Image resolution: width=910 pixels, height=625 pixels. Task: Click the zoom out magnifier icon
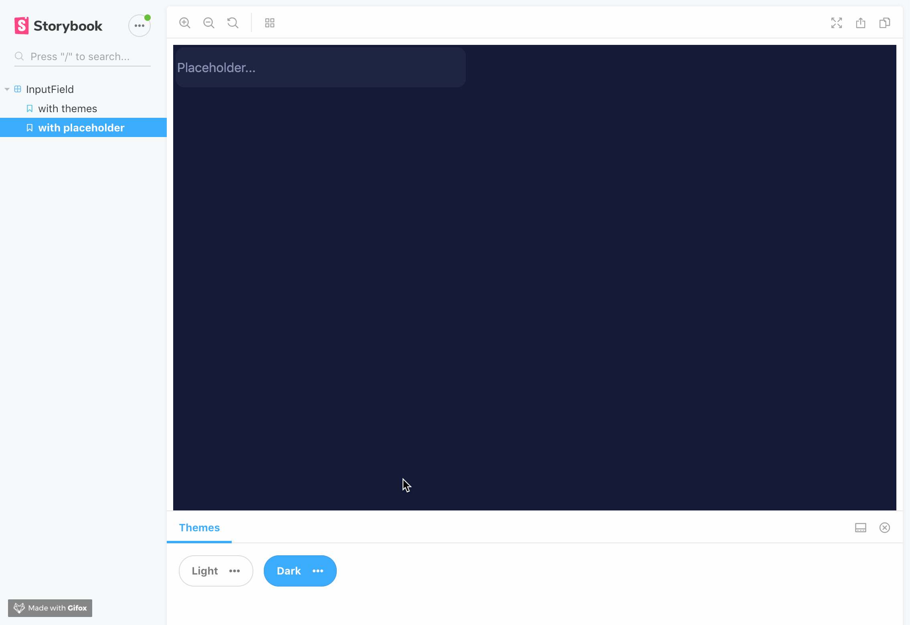click(208, 23)
